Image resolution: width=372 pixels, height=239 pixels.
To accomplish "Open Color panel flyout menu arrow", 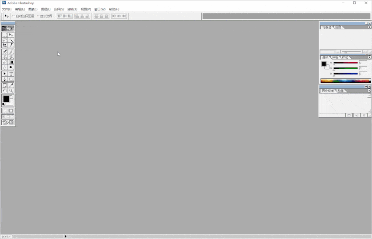I will [x=369, y=57].
